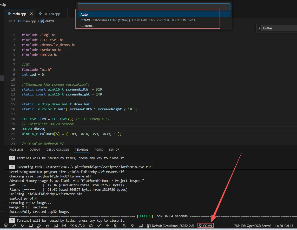The image size is (297, 230).
Task: Focus the port selection search input box
Action: (x=154, y=7)
